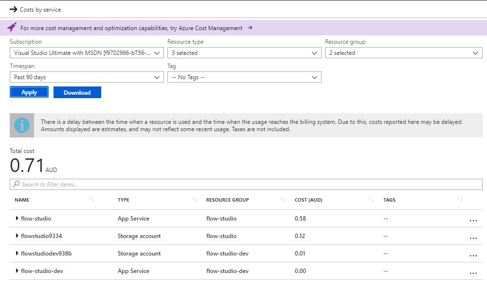Screen dimensions: 487x290
Task: Click the Search to filter items field
Action: click(x=246, y=184)
